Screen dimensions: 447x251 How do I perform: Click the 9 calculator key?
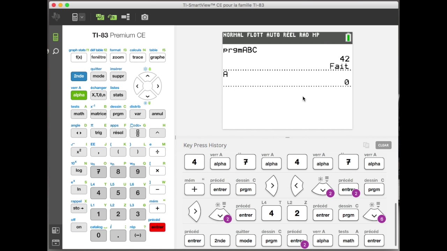coord(138,172)
